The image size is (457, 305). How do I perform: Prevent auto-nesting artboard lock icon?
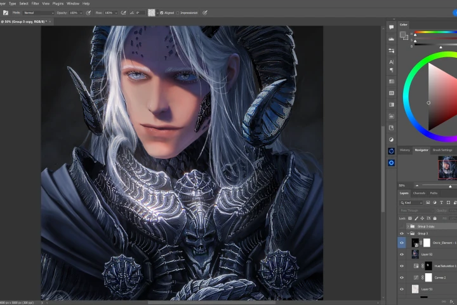[428, 219]
